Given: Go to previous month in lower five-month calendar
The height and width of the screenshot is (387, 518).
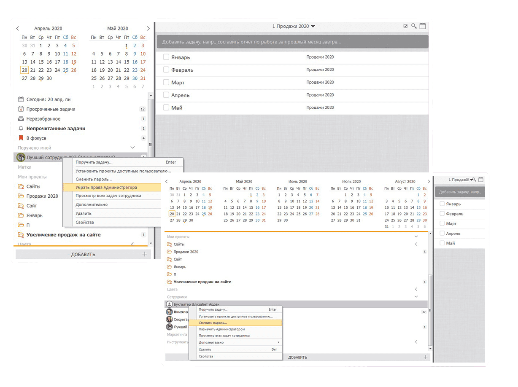Looking at the screenshot, I should coord(166,182).
